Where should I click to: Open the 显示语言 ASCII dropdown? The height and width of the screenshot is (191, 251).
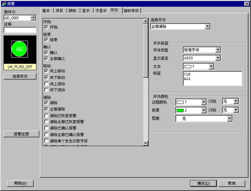coord(202,58)
